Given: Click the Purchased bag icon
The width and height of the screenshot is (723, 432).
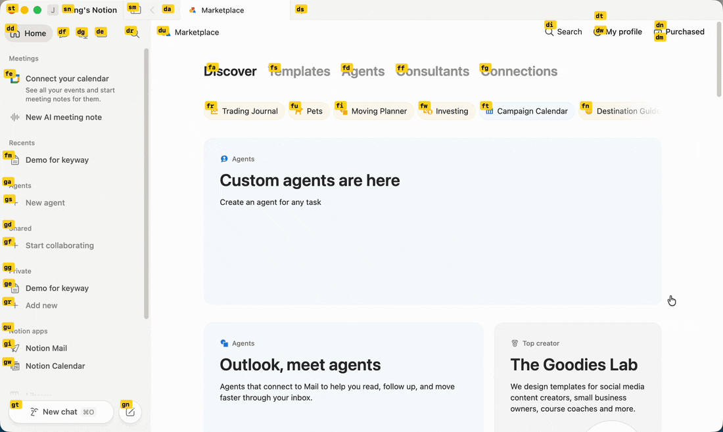Looking at the screenshot, I should tap(658, 32).
